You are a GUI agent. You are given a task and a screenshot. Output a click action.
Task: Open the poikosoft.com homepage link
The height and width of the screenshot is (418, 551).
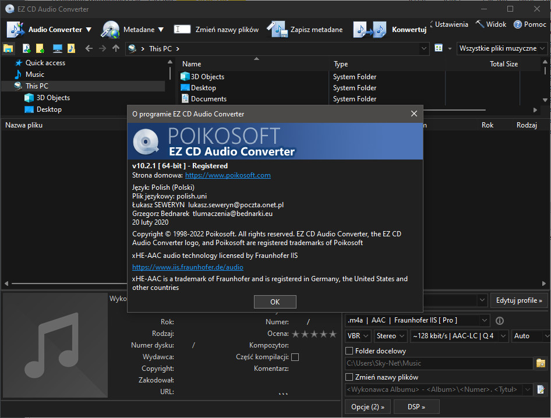click(x=228, y=175)
